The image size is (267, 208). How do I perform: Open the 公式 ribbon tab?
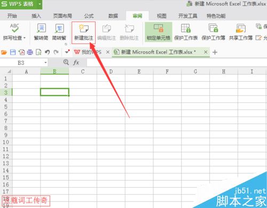tap(89, 16)
